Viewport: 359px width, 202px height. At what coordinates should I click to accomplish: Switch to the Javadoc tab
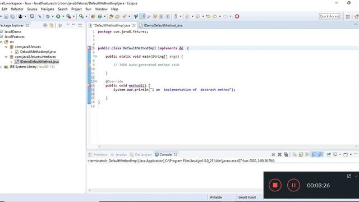tap(118, 155)
